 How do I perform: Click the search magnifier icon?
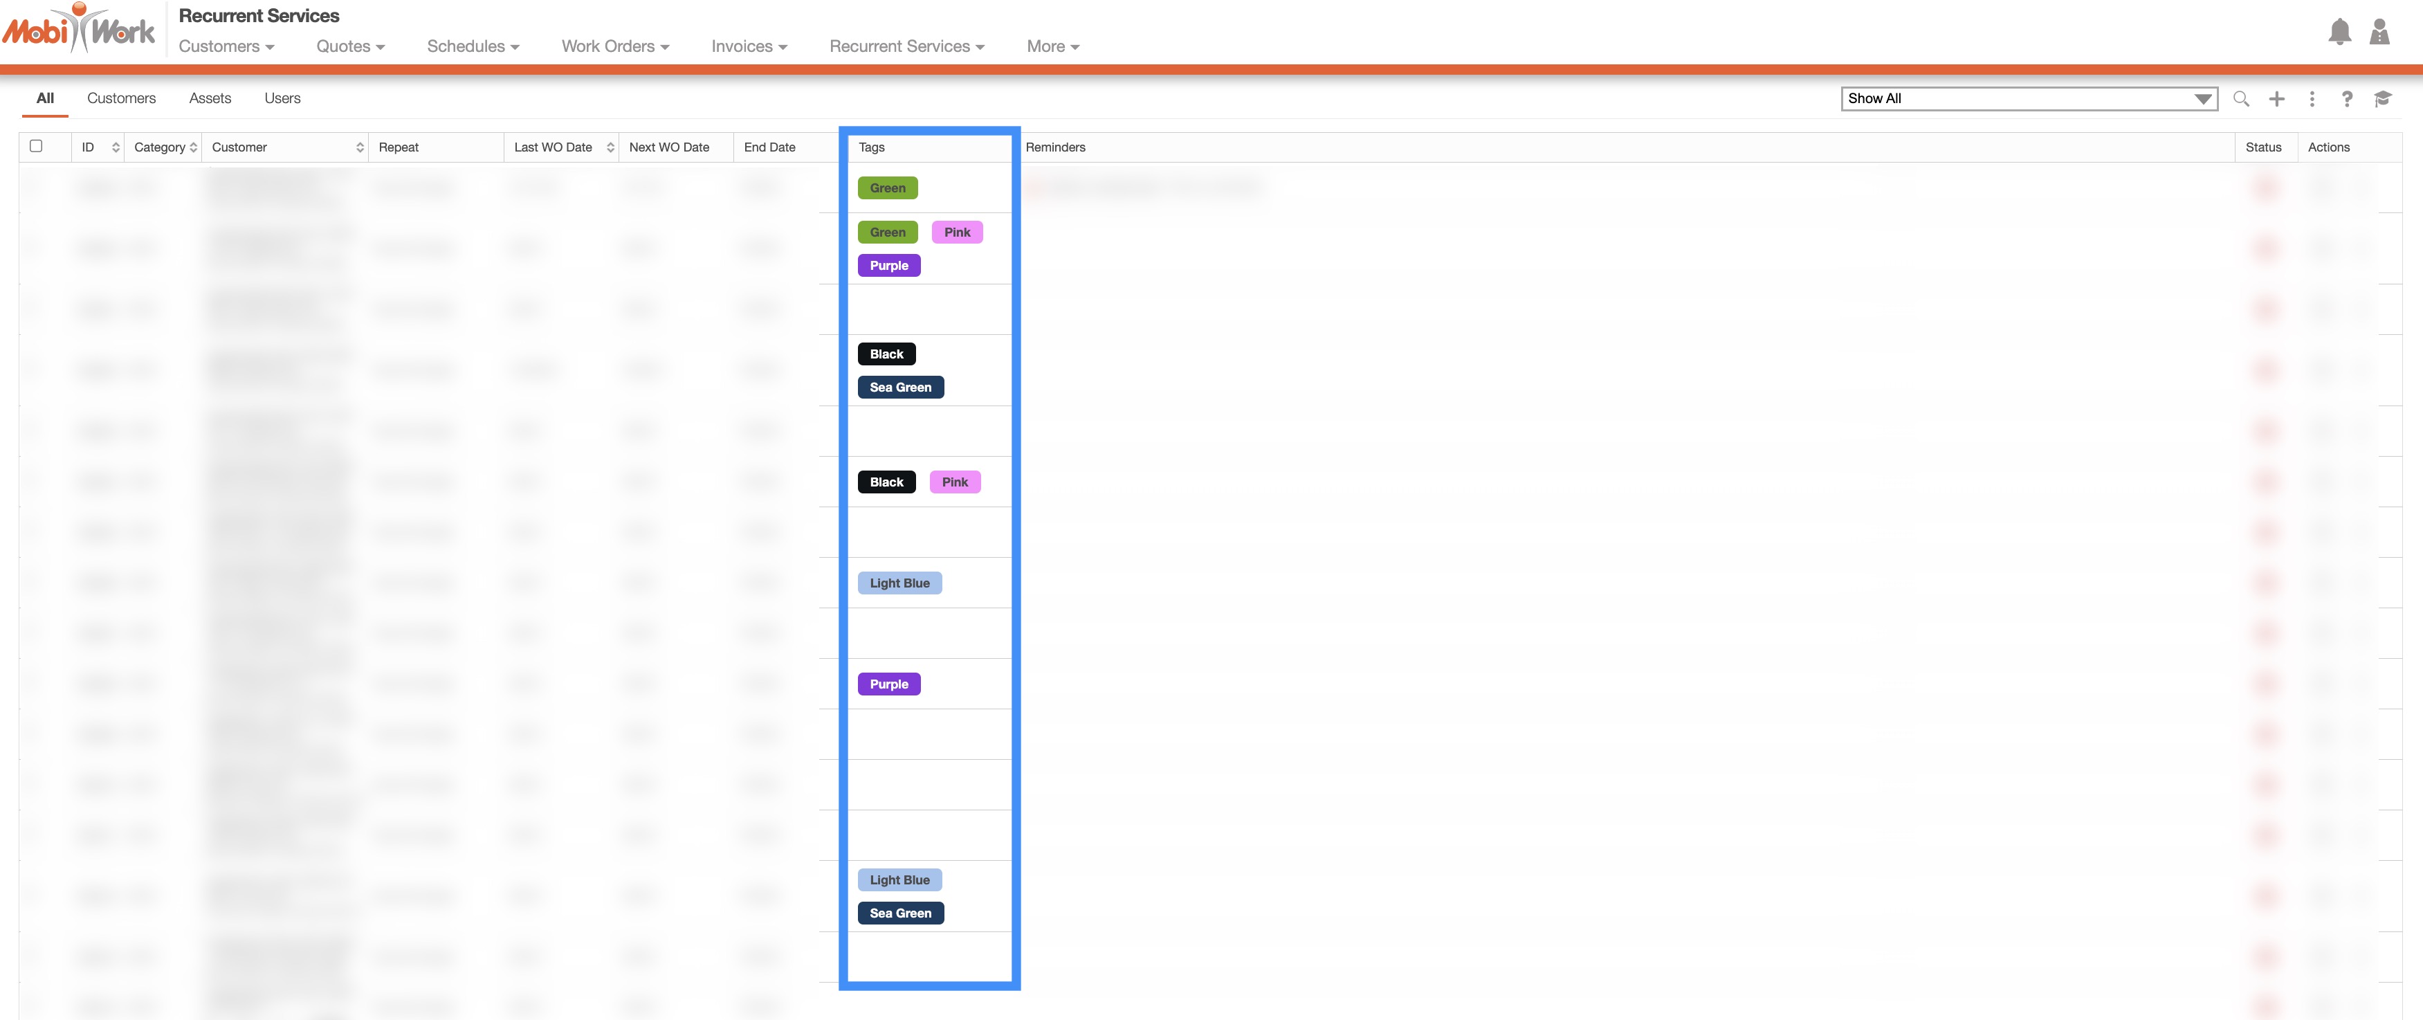pos(2240,99)
